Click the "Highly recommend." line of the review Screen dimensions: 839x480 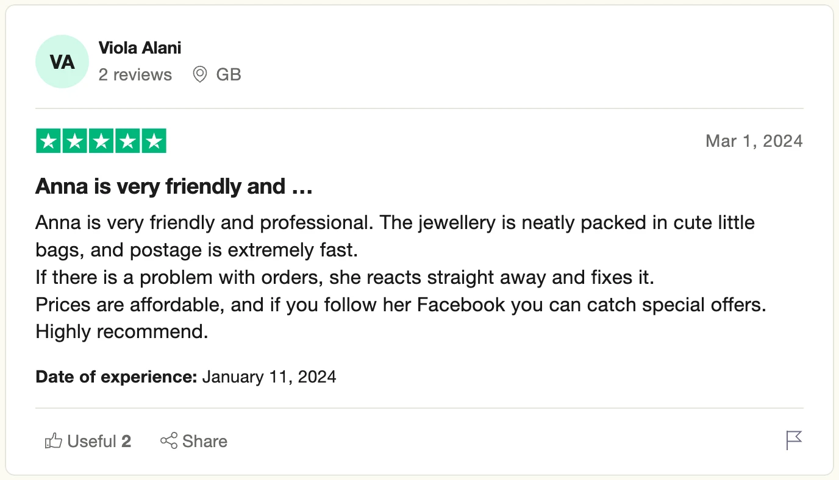pyautogui.click(x=122, y=332)
